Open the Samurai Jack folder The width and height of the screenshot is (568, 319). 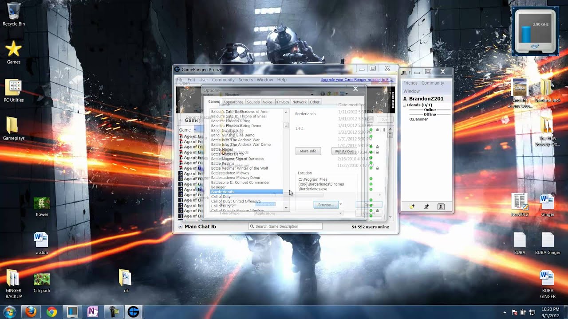click(x=547, y=90)
